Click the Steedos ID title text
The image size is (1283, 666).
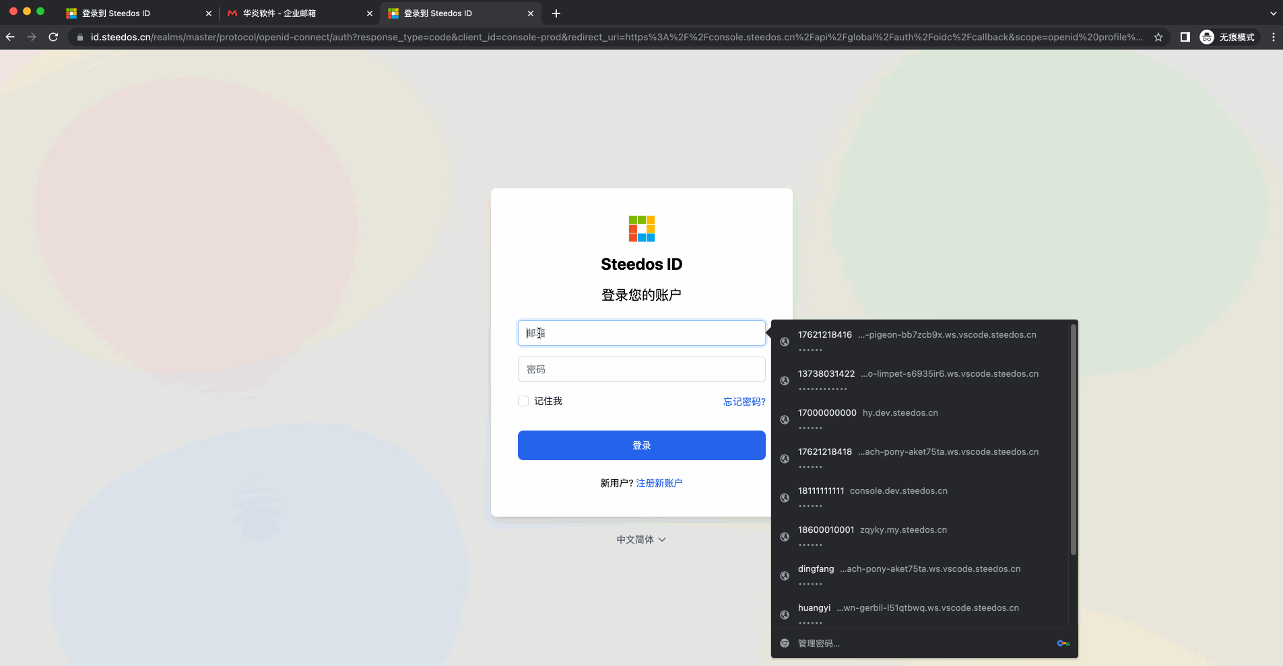642,264
